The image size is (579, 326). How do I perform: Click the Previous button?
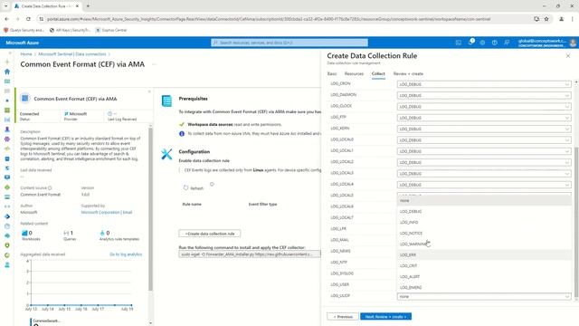pyautogui.click(x=343, y=317)
